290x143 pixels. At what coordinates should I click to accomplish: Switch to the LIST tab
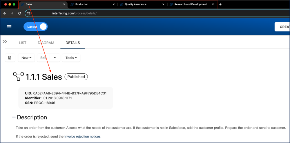point(22,43)
